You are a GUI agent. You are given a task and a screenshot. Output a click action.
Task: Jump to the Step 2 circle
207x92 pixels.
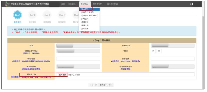coord(32,15)
